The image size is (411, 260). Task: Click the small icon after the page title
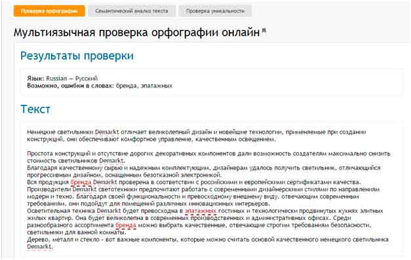[x=264, y=31]
